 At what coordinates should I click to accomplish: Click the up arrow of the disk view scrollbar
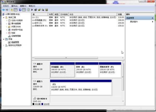click(123, 62)
